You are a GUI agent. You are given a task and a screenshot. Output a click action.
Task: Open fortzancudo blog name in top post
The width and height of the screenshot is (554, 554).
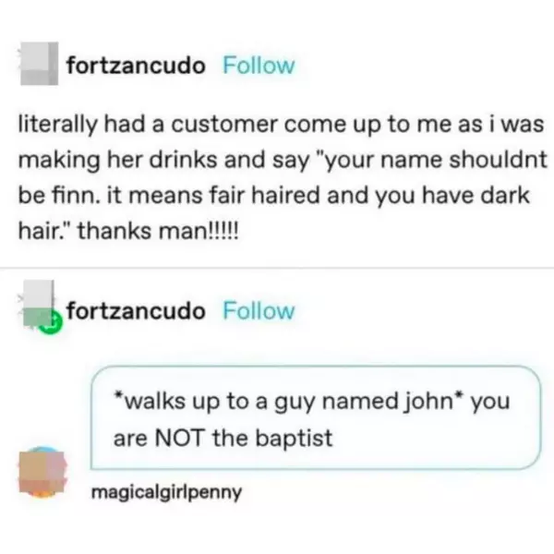(136, 66)
